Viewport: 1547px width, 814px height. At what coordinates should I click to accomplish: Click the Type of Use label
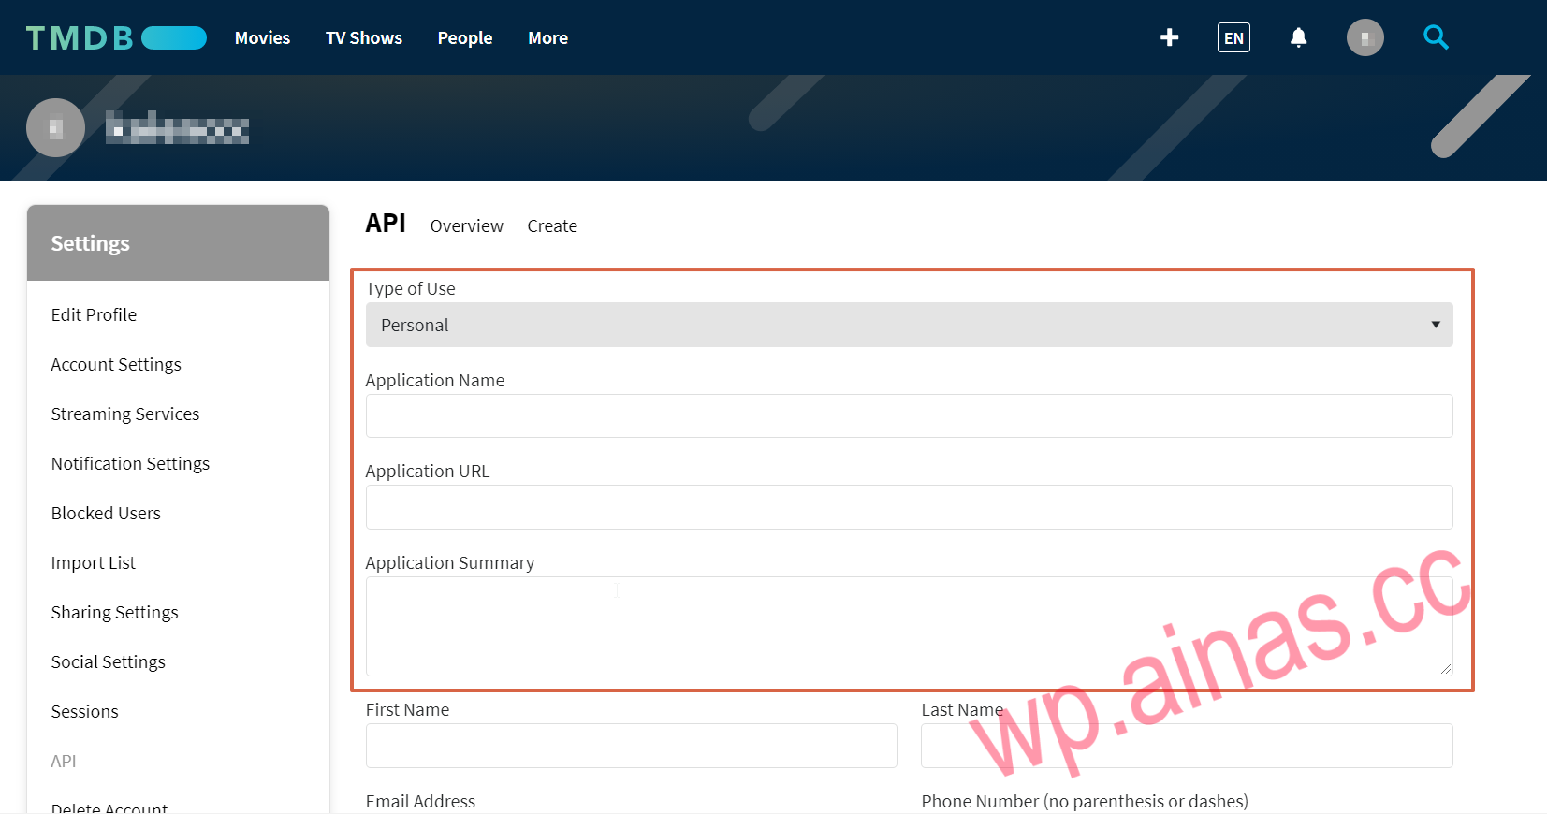(410, 289)
